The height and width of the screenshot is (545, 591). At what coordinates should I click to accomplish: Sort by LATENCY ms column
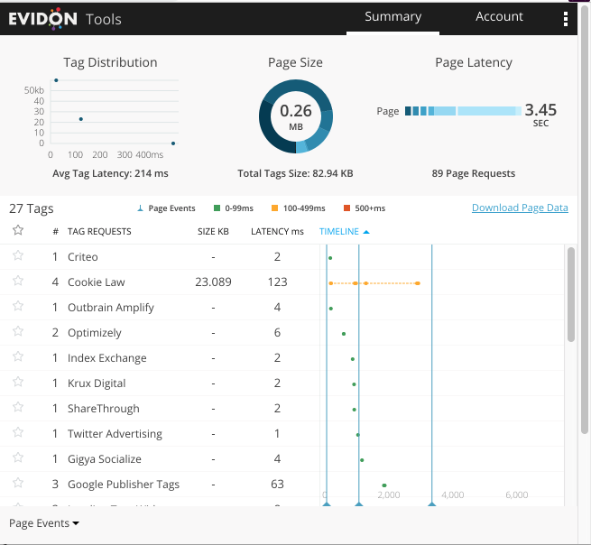click(277, 232)
